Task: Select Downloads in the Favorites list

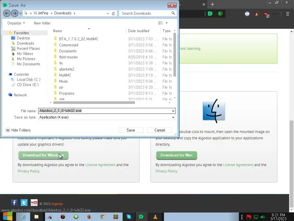Action: pyautogui.click(x=25, y=43)
